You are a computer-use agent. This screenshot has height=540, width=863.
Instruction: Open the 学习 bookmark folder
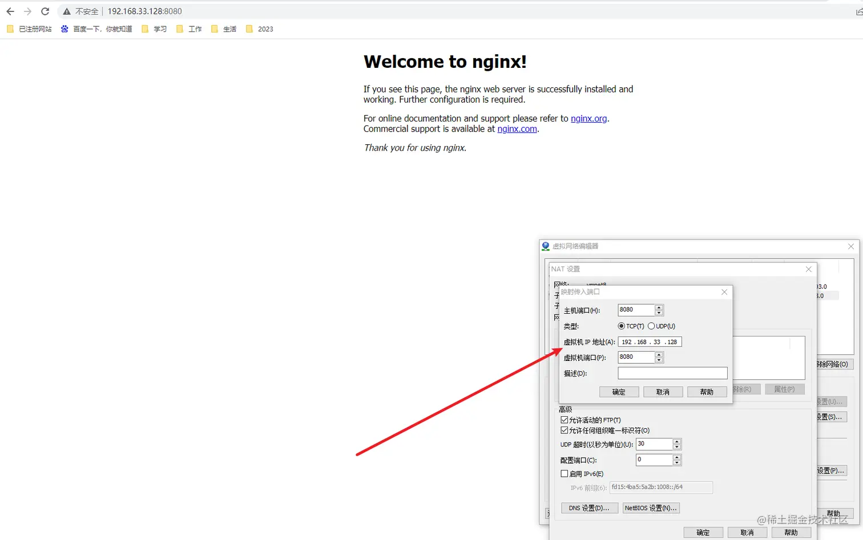point(154,29)
